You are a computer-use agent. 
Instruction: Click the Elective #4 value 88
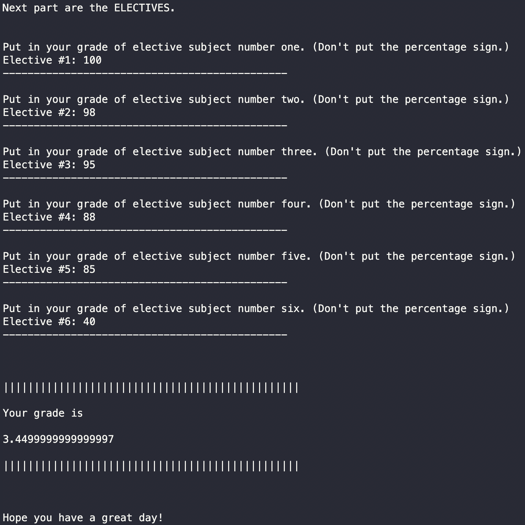pos(89,217)
